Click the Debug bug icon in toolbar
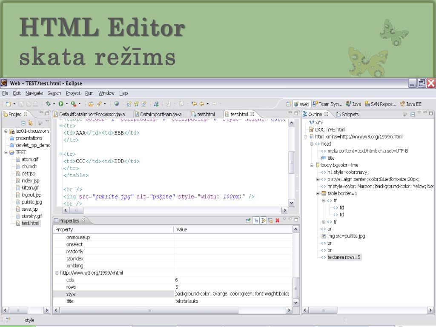Screen dimensions: 436x327 [x=48, y=104]
